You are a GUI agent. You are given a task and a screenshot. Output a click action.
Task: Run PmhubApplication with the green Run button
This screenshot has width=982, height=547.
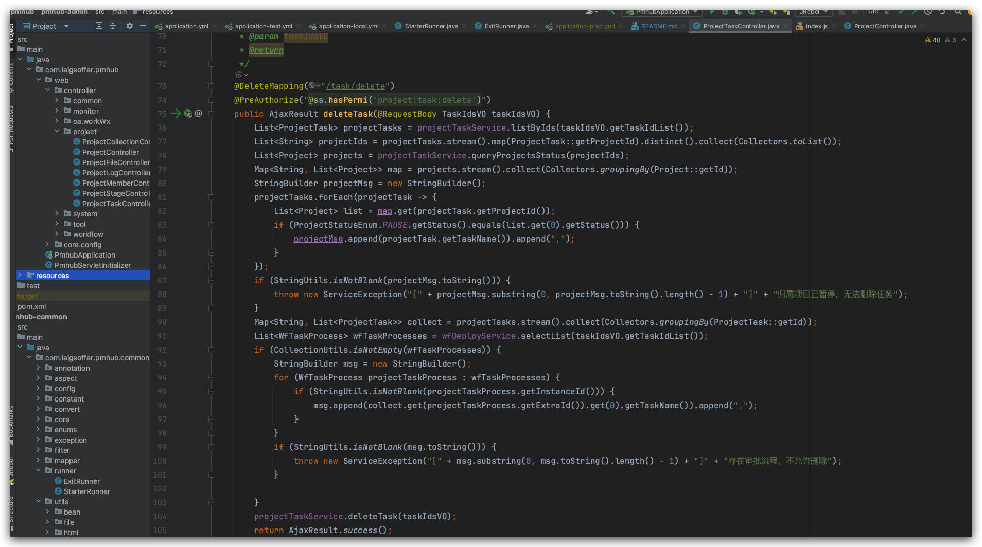pyautogui.click(x=712, y=12)
